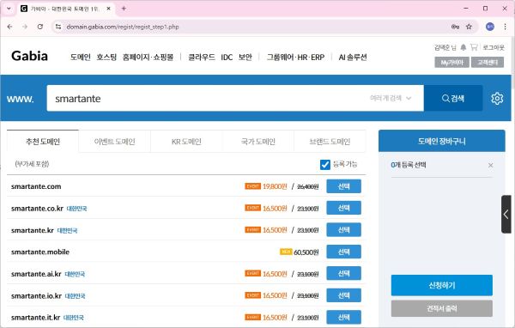Select smartante.it.kr with its 선택 button

[343, 317]
